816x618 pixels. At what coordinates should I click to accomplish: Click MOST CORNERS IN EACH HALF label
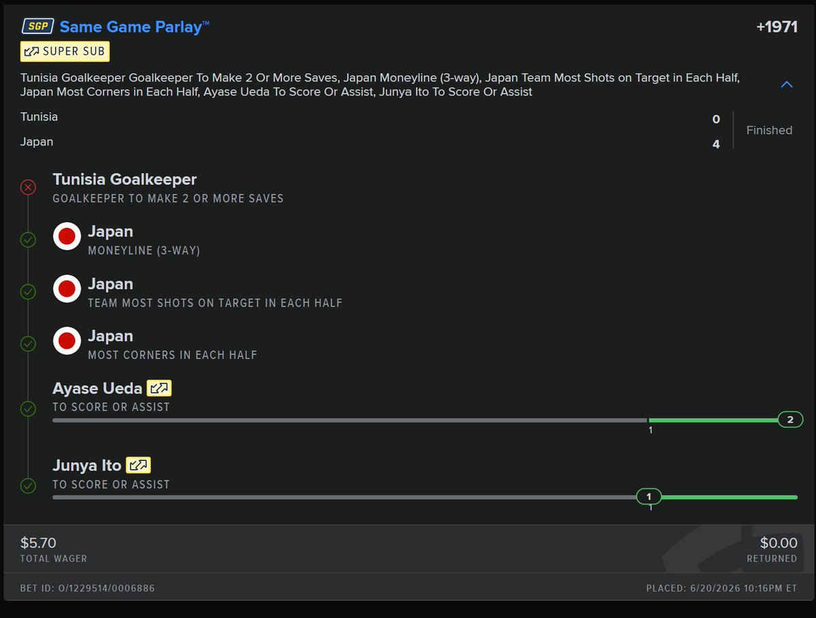pyautogui.click(x=173, y=355)
